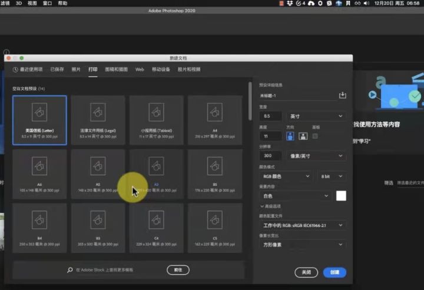Select portrait orientation icon
This screenshot has height=290, width=424.
(x=290, y=136)
